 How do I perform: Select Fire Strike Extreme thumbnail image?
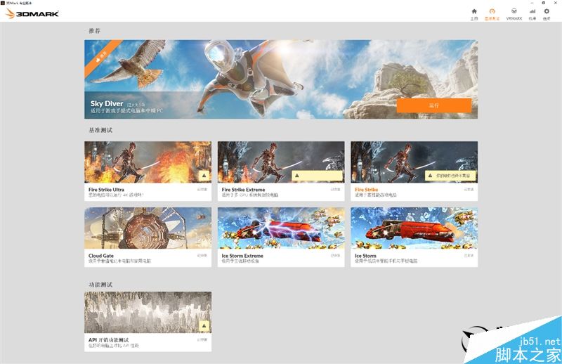(281, 162)
